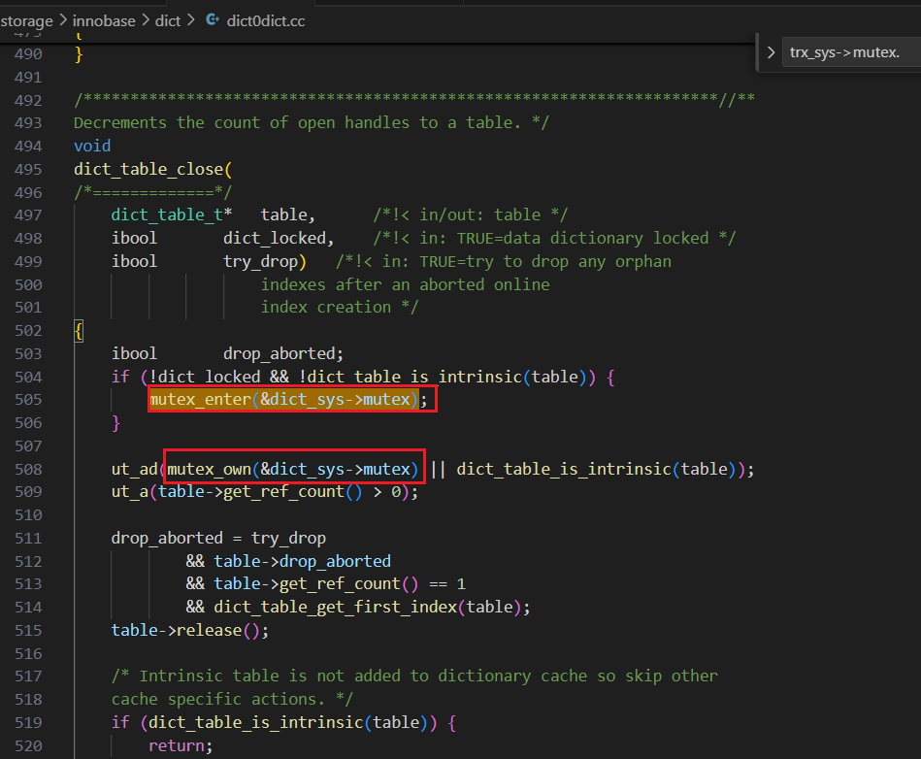Image resolution: width=921 pixels, height=759 pixels.
Task: Click the highlighted 'mutex_enter' call on line 505
Action: [x=200, y=400]
